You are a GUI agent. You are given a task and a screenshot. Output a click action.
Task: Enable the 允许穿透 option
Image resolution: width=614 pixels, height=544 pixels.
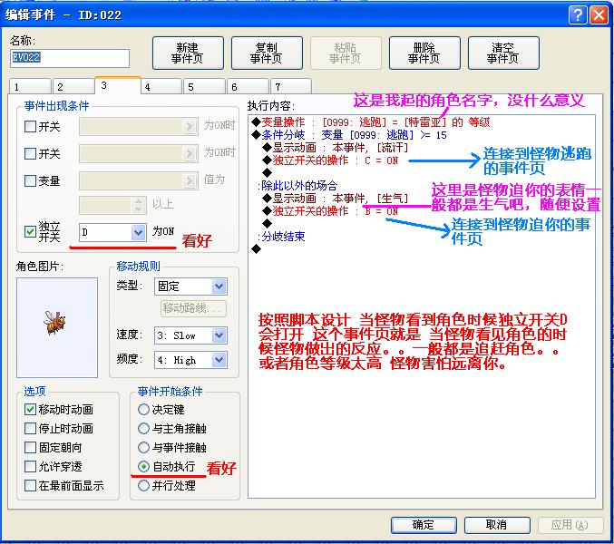pyautogui.click(x=30, y=467)
